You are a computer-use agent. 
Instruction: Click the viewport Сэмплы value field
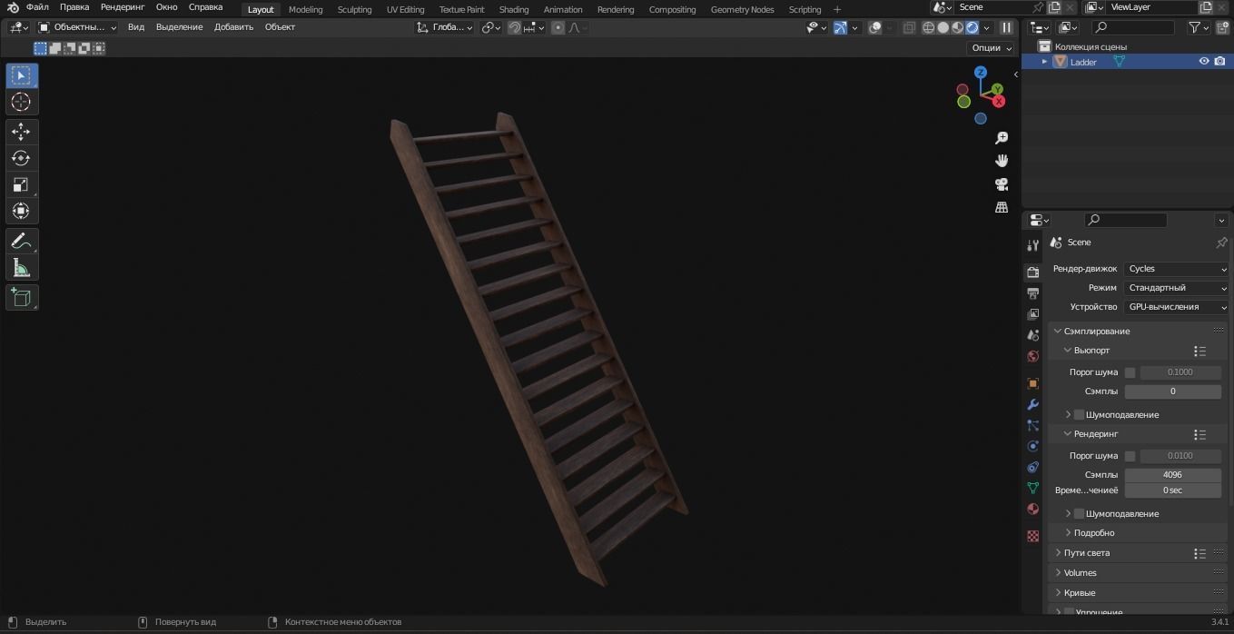click(1172, 391)
